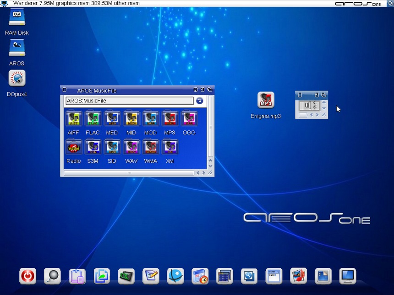Screen dimensions: 394x295
Task: Open the magnifier search icon in dock
Action: click(52, 276)
